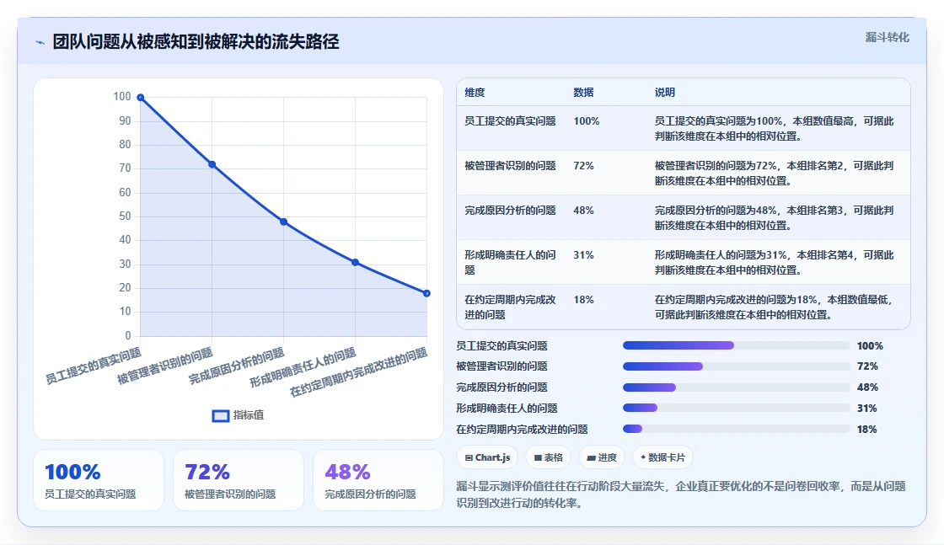The height and width of the screenshot is (545, 944).
Task: Select the 进度 chip
Action: 602,457
